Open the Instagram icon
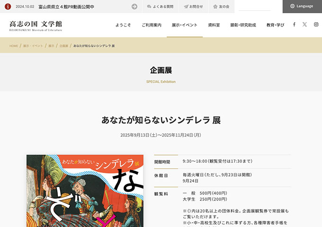 point(316,25)
